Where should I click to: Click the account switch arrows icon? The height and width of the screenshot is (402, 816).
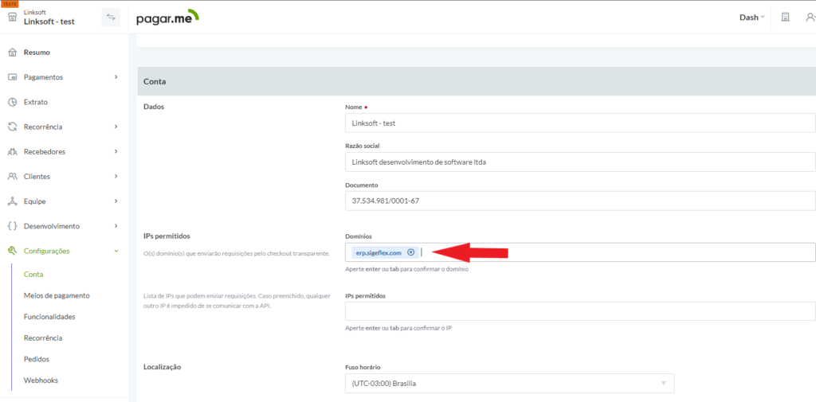[x=111, y=17]
